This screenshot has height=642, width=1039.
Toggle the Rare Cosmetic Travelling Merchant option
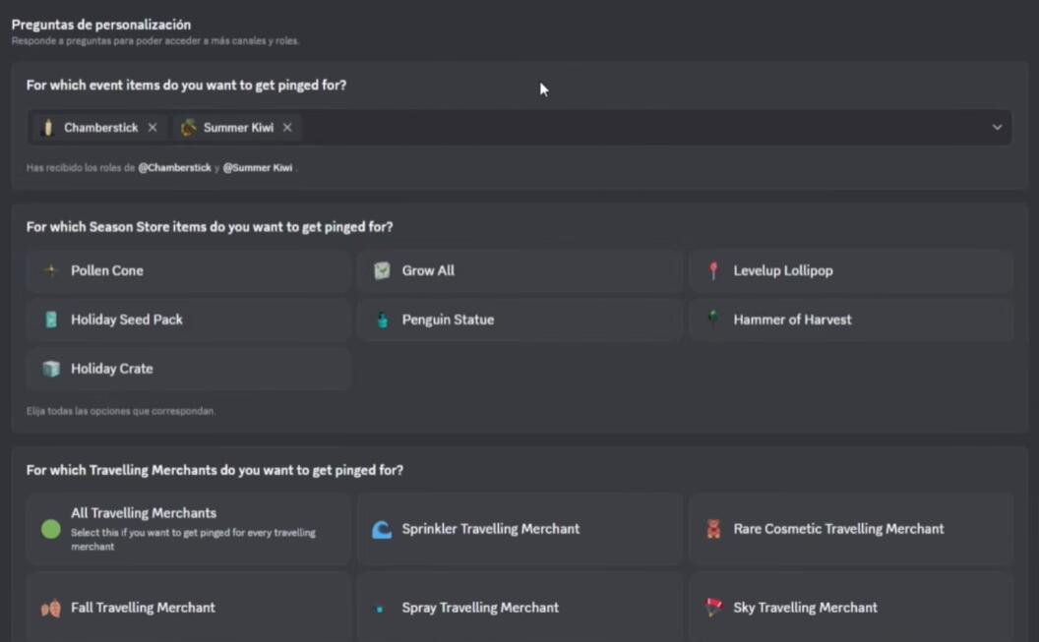(x=850, y=529)
